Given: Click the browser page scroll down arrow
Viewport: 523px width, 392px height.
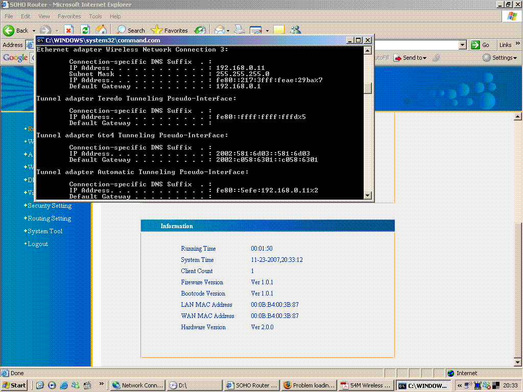Looking at the screenshot, I should tap(518, 362).
